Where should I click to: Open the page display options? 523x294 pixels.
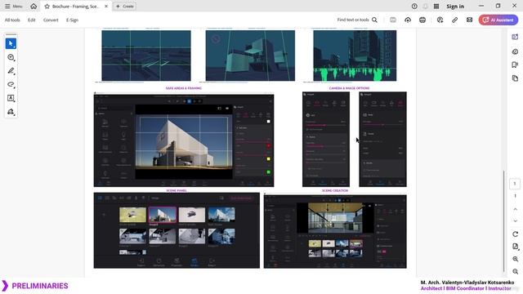coord(515,247)
